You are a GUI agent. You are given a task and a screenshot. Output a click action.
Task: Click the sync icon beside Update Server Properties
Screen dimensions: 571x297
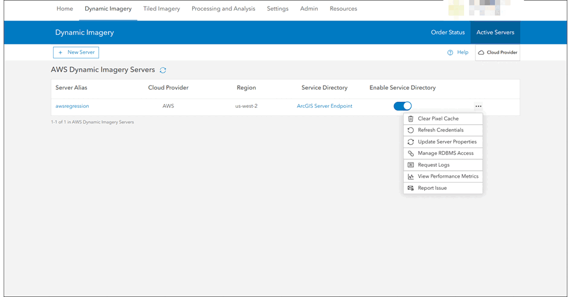410,142
